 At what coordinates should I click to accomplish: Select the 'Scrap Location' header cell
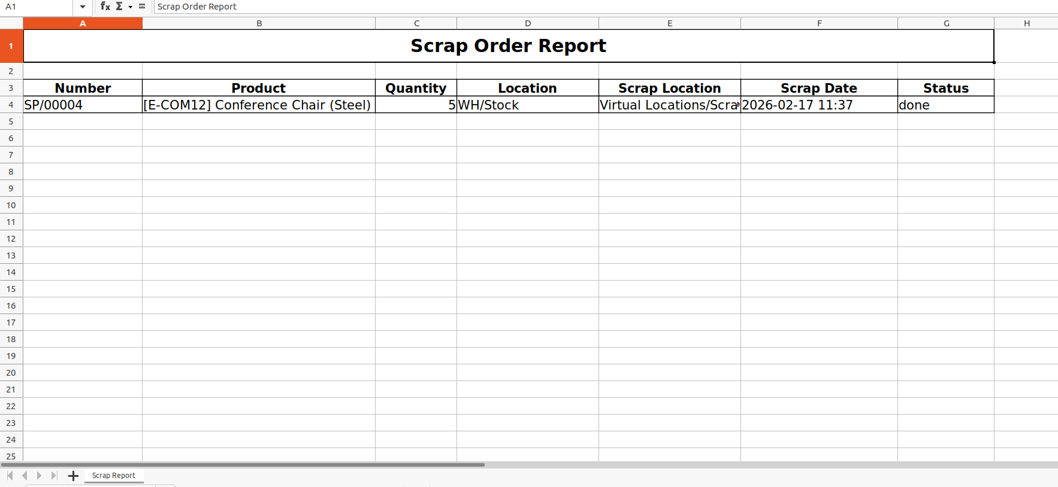[670, 88]
